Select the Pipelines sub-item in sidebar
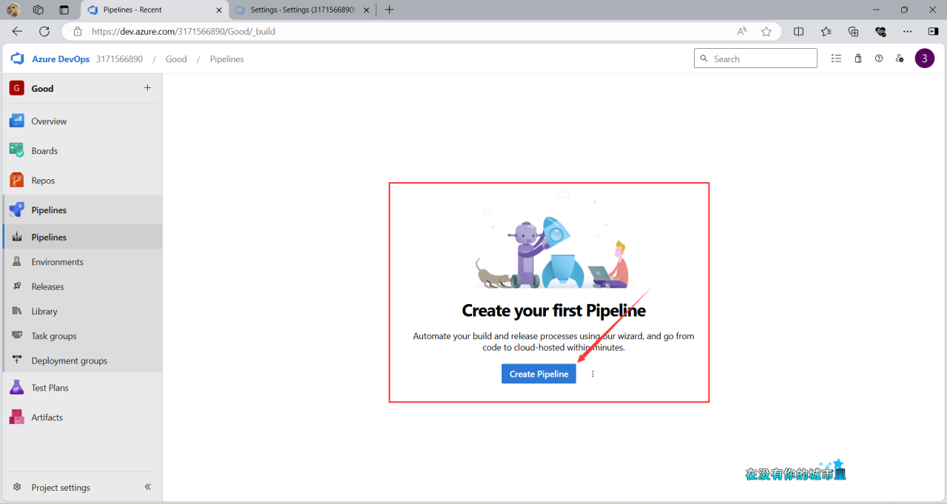 [81, 237]
